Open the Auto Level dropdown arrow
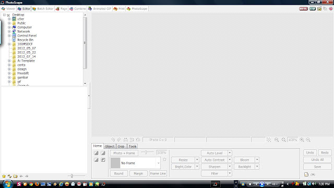 click(x=230, y=153)
